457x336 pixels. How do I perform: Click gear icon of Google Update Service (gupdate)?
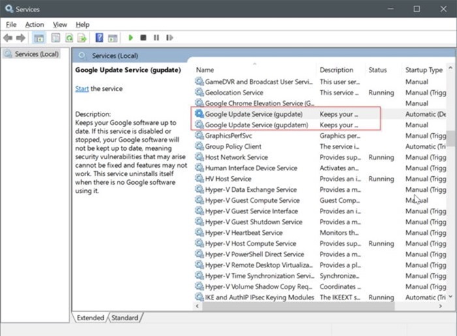pyautogui.click(x=199, y=114)
